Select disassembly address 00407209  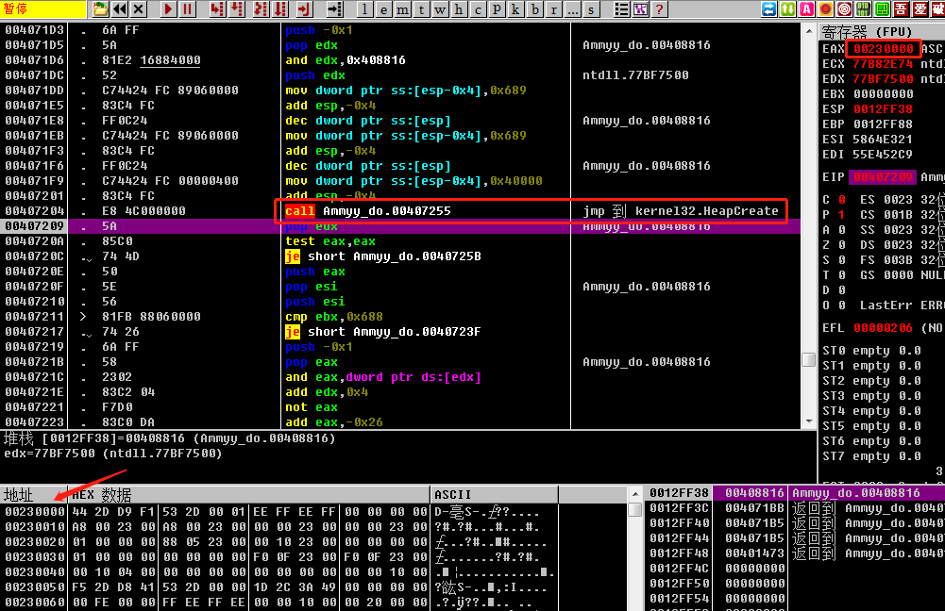pos(34,226)
